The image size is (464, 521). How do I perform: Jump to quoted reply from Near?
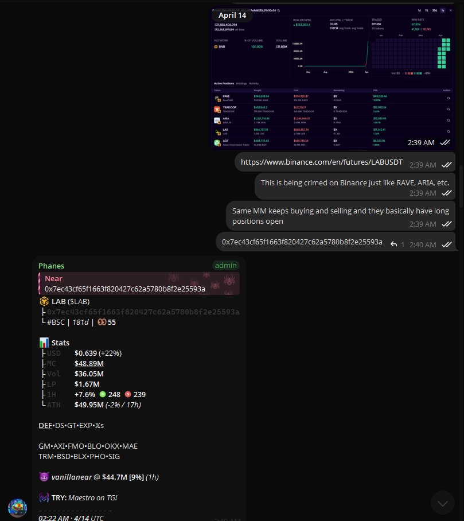tap(139, 283)
